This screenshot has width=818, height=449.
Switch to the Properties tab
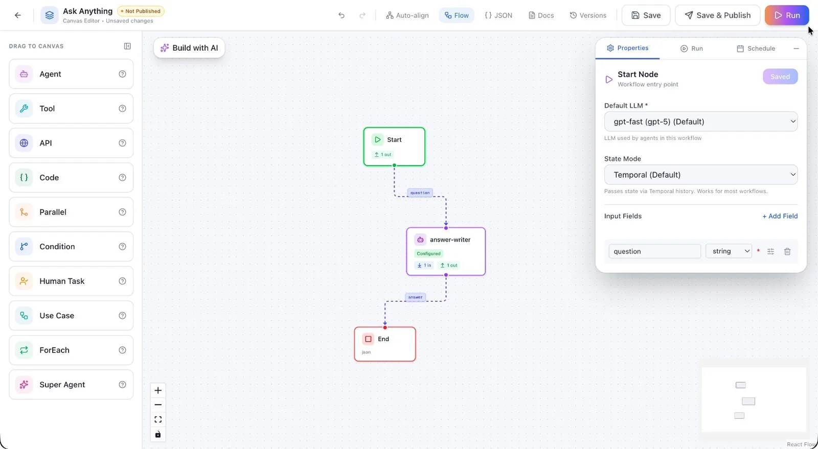coord(627,48)
